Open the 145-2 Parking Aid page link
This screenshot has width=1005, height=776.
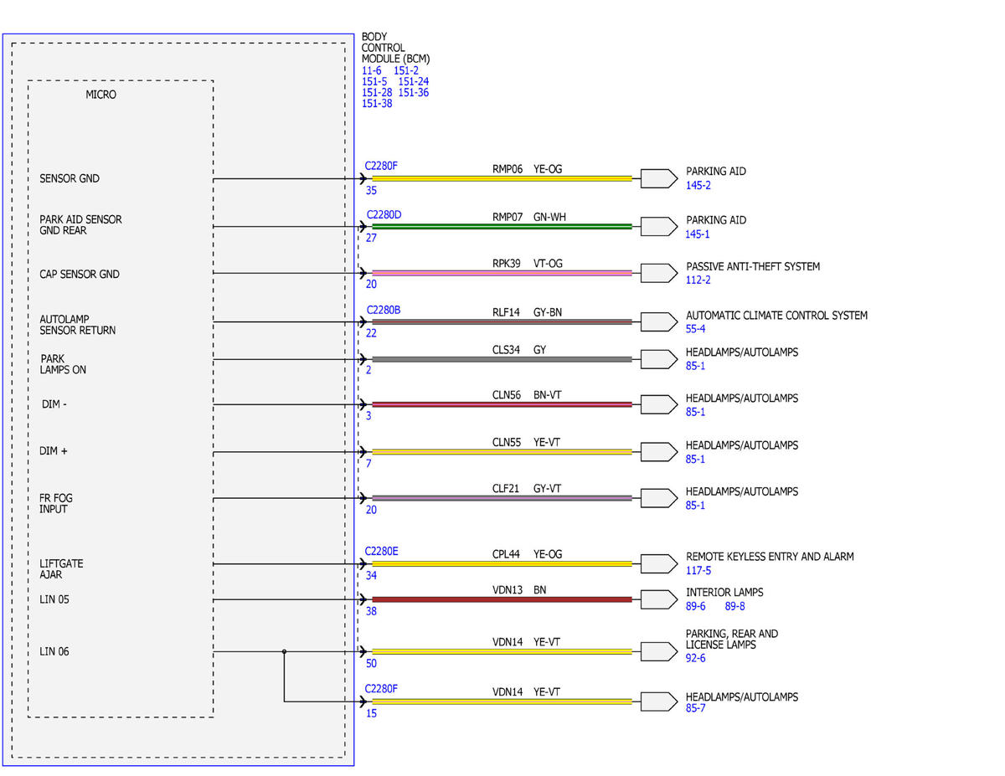tap(698, 185)
